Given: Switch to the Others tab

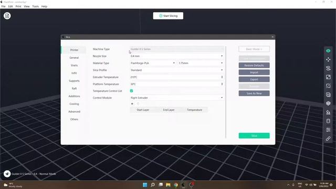Looking at the screenshot, I should point(74,119).
